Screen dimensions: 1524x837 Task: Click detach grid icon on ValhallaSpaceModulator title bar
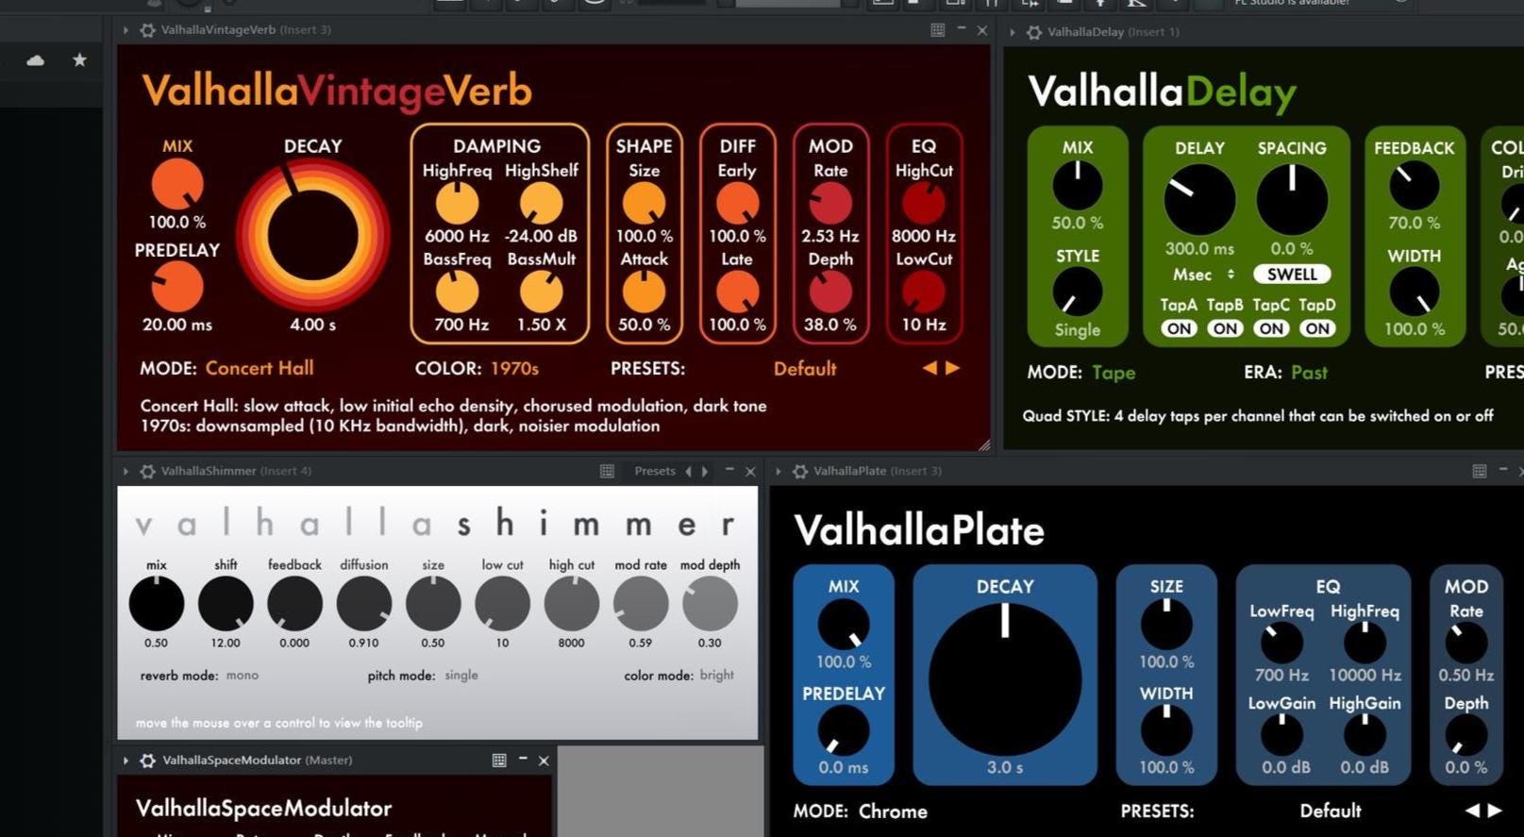click(499, 761)
